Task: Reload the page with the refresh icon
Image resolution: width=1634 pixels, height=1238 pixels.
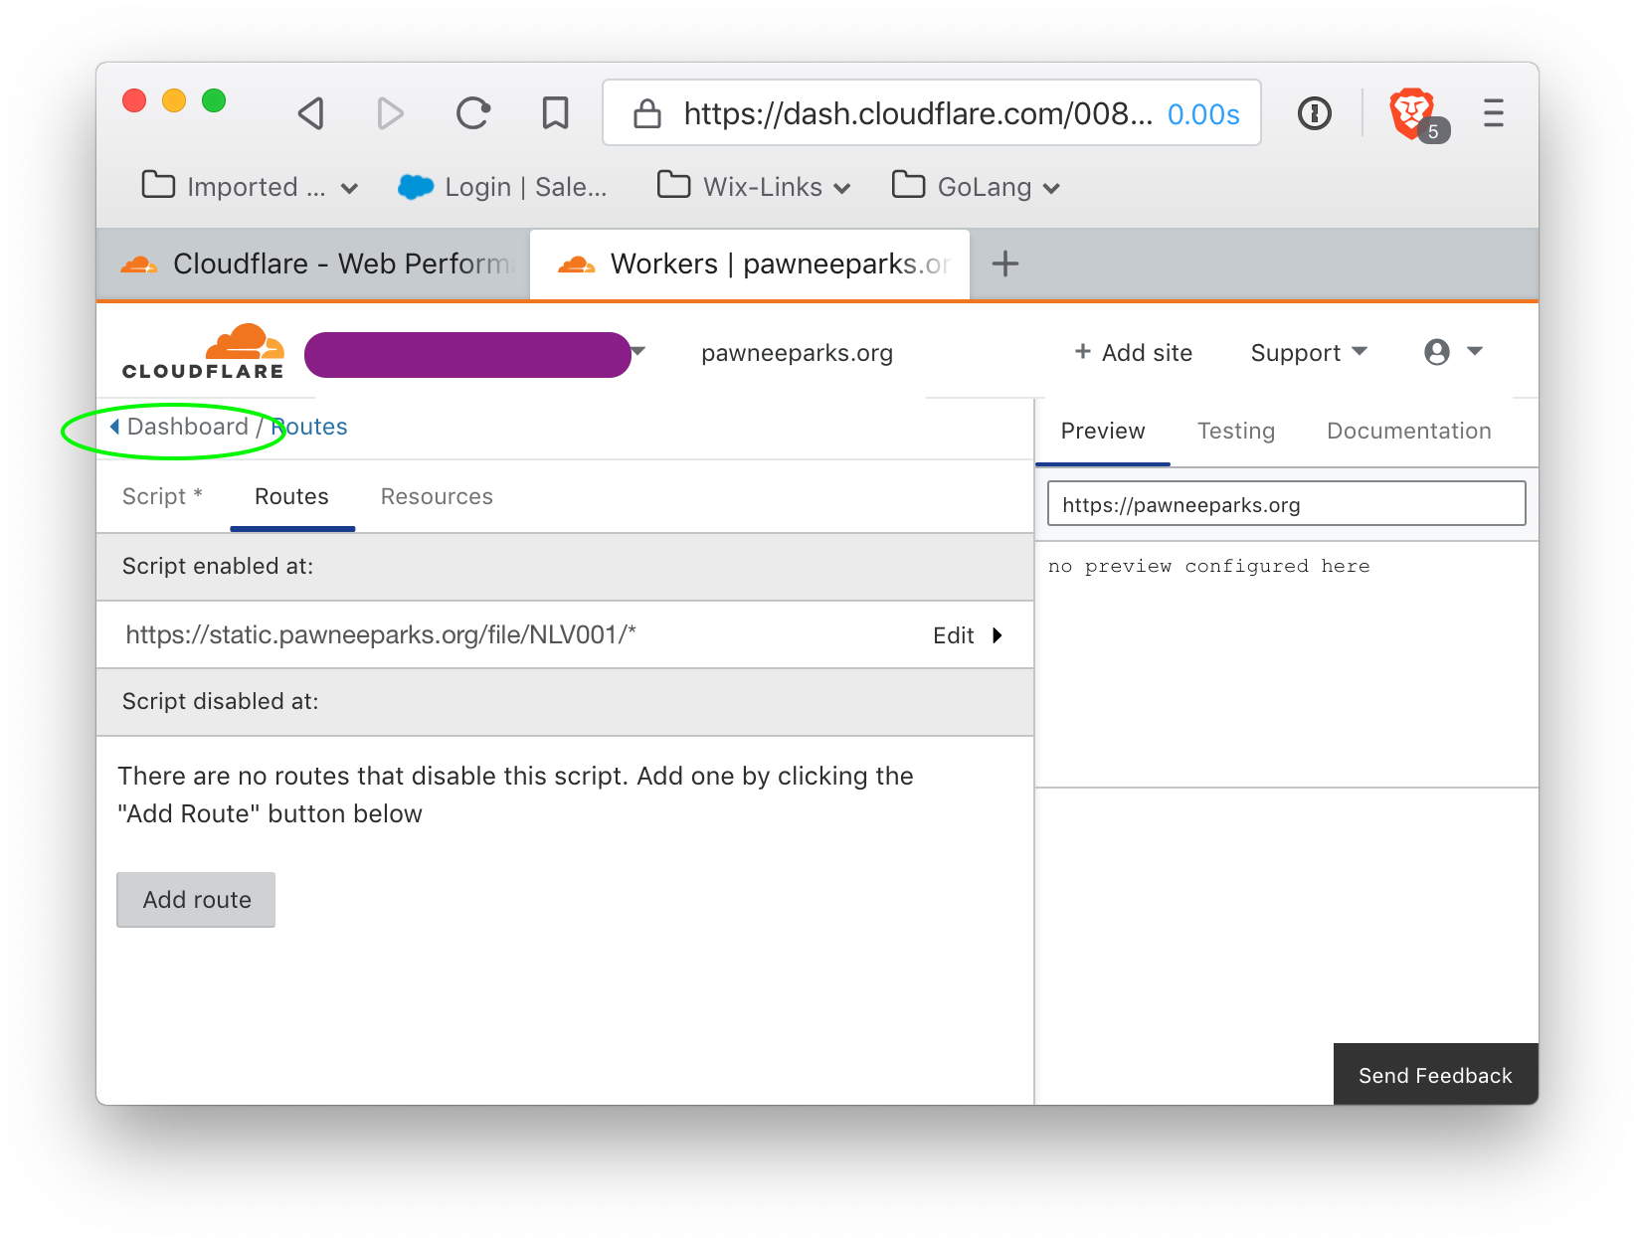Action: tap(473, 113)
